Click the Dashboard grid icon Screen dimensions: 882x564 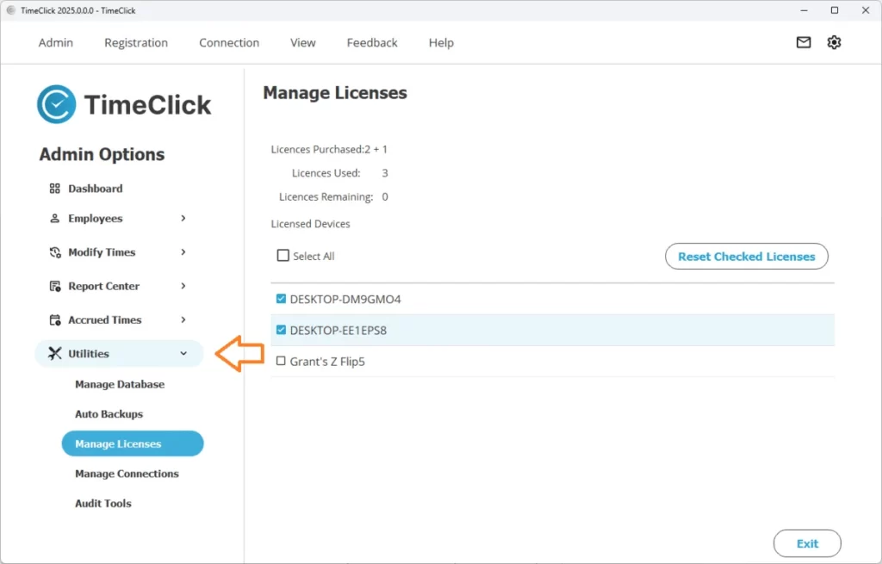[x=54, y=189]
